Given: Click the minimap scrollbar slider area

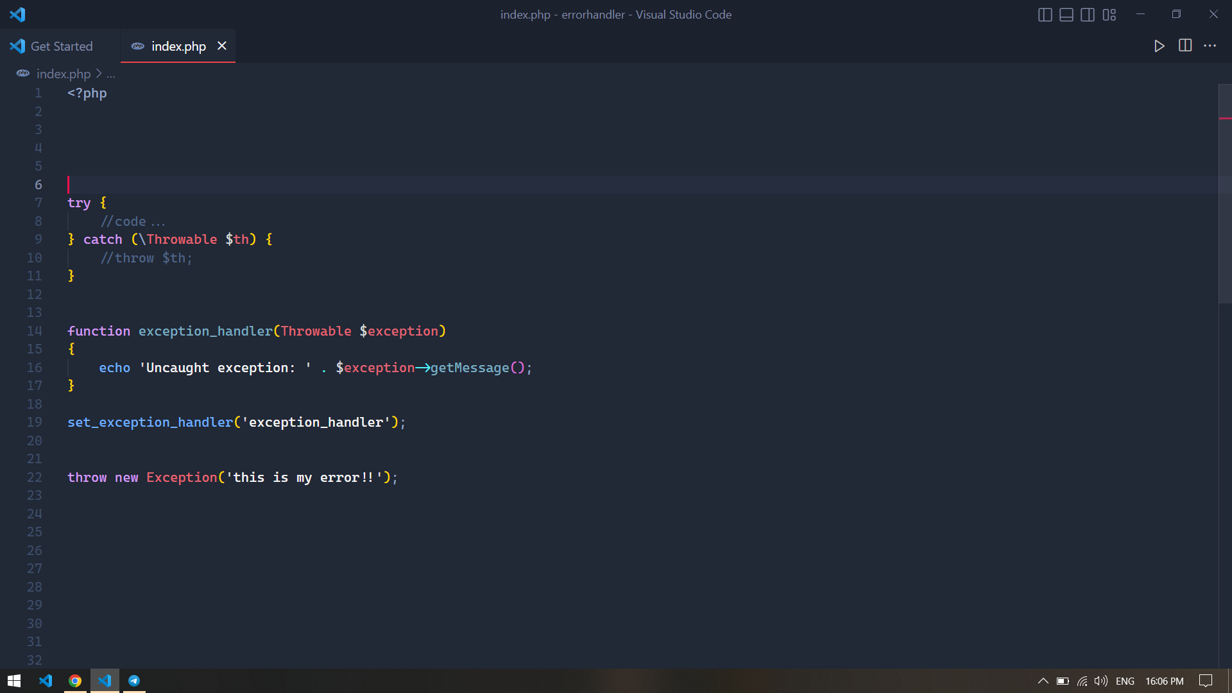Looking at the screenshot, I should tap(1224, 193).
